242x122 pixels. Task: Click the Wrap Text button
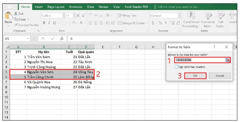click(127, 15)
